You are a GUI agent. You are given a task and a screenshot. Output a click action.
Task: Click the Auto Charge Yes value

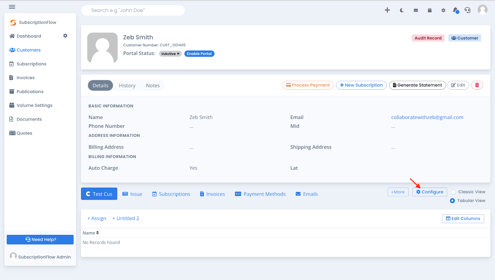193,168
